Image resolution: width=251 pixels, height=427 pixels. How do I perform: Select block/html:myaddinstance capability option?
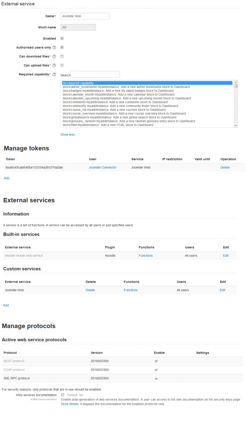point(108,125)
